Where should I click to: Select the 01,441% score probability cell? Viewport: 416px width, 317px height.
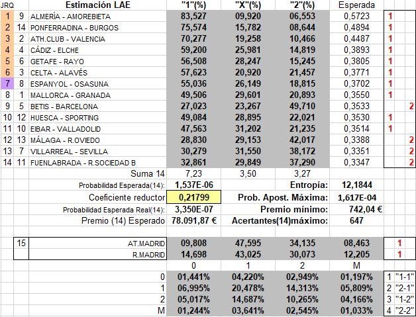(x=193, y=277)
